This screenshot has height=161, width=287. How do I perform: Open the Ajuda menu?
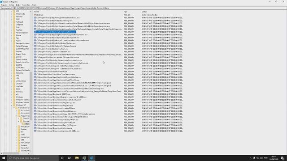[x=34, y=5]
